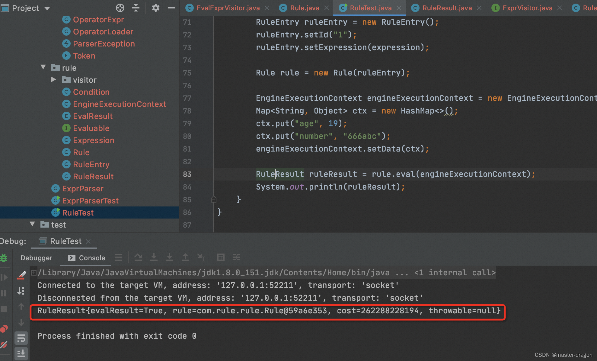Click the Mute Breakpoints icon
597x361 pixels.
6,341
